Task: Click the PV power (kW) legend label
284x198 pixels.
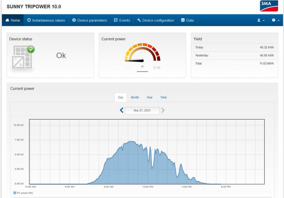Action: 25,193
